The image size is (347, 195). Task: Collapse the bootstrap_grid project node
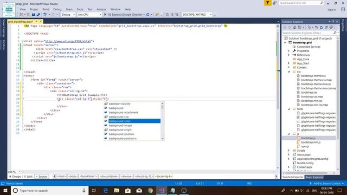[285, 42]
